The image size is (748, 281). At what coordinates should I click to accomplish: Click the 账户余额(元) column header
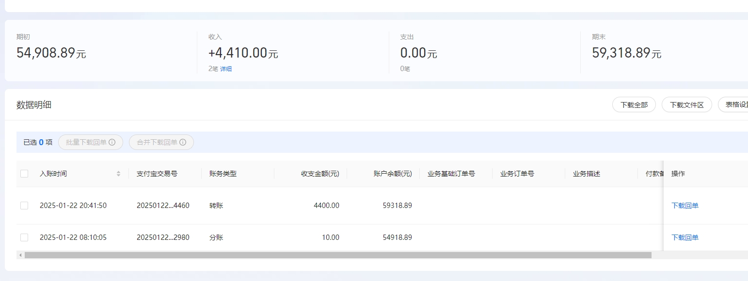pyautogui.click(x=393, y=174)
